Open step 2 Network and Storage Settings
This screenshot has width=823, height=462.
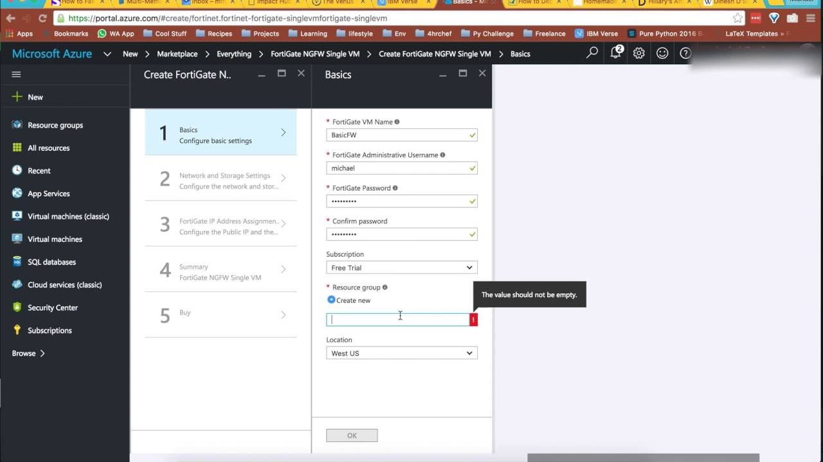(221, 178)
